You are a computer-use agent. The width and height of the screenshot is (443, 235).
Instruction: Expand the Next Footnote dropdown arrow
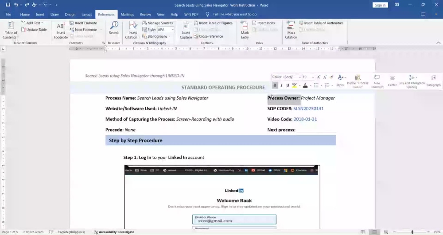click(x=101, y=30)
